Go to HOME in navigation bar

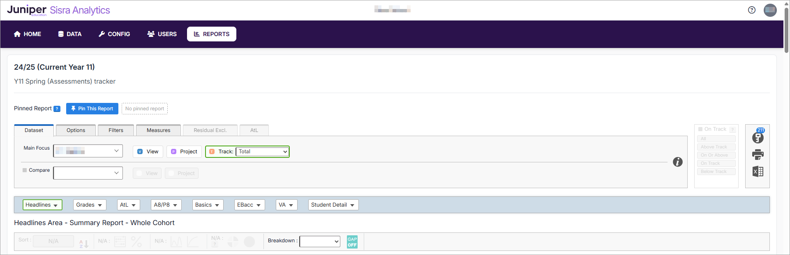[x=28, y=34]
